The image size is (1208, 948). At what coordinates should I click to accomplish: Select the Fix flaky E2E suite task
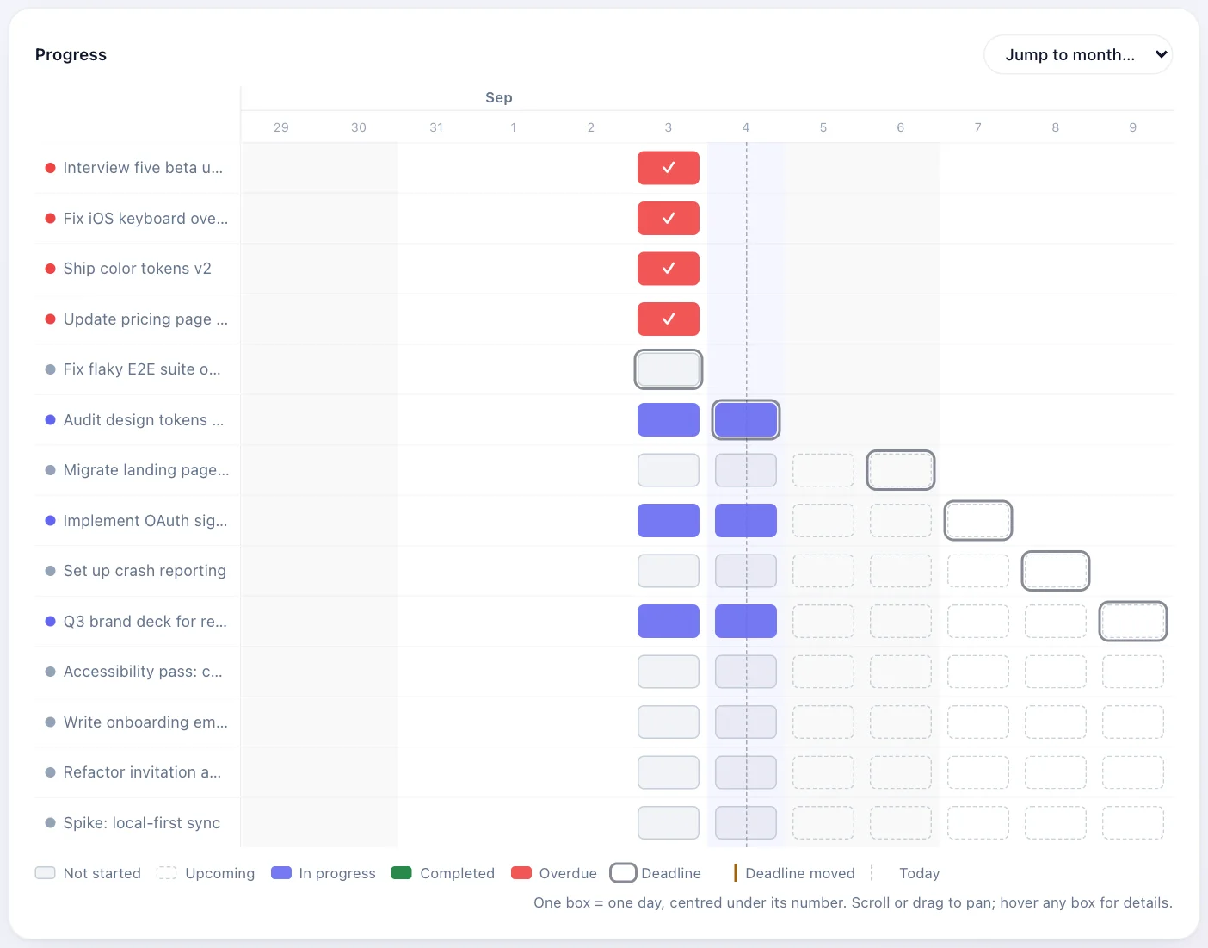142,369
